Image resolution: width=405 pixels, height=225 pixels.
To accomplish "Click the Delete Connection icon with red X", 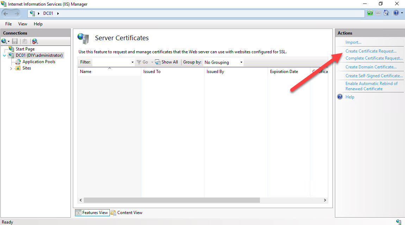I will [35, 41].
